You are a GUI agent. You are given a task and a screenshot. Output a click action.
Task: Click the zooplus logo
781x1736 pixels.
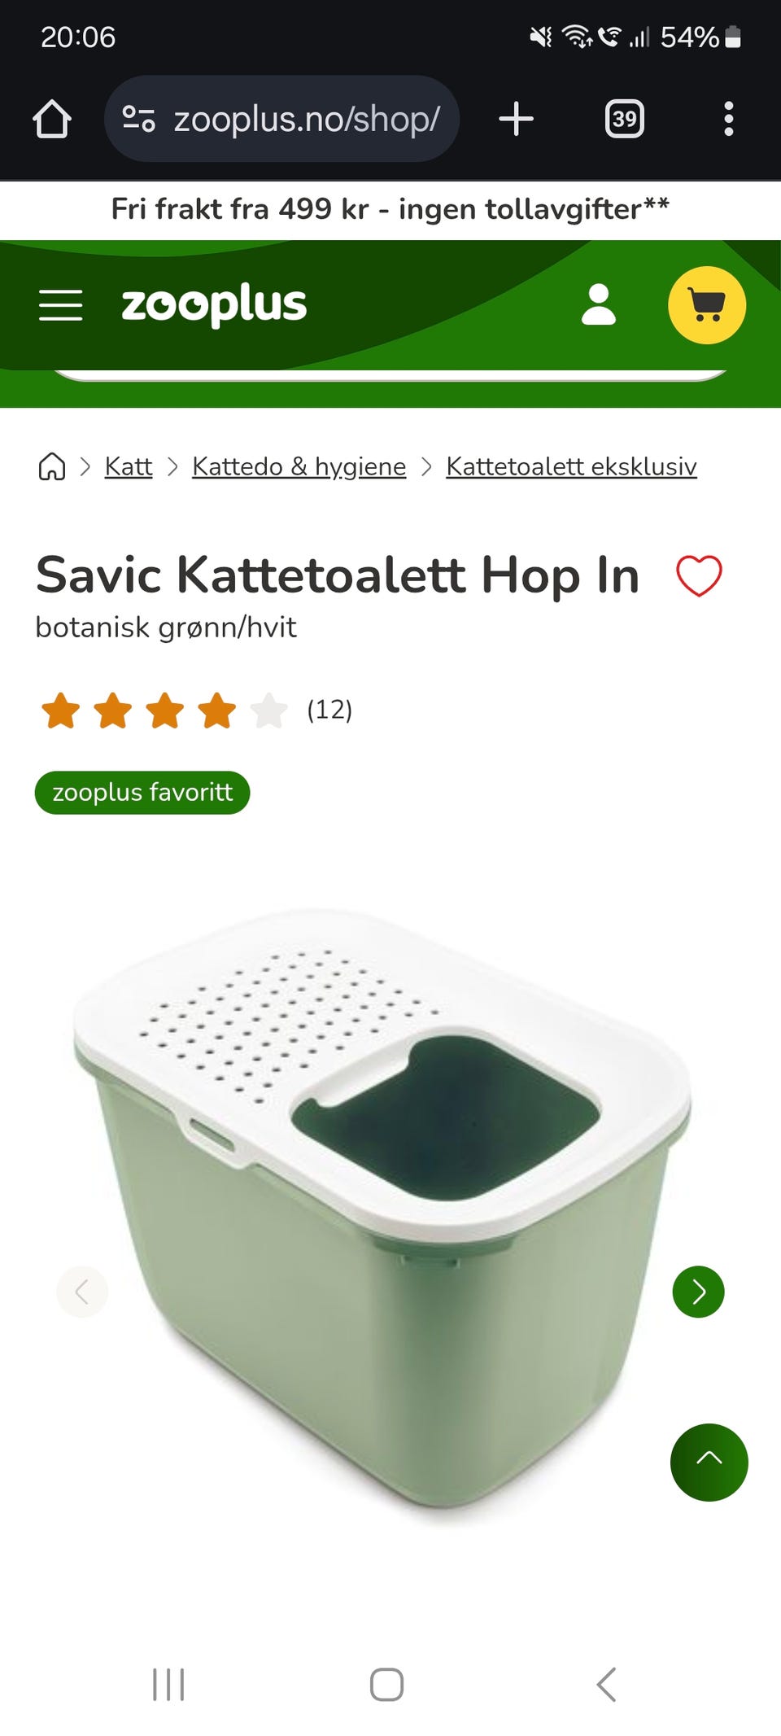click(214, 305)
